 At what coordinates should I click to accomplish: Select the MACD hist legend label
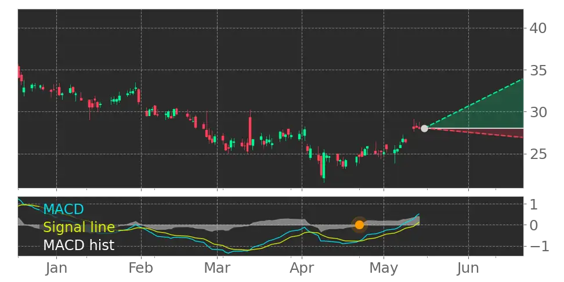(x=79, y=245)
